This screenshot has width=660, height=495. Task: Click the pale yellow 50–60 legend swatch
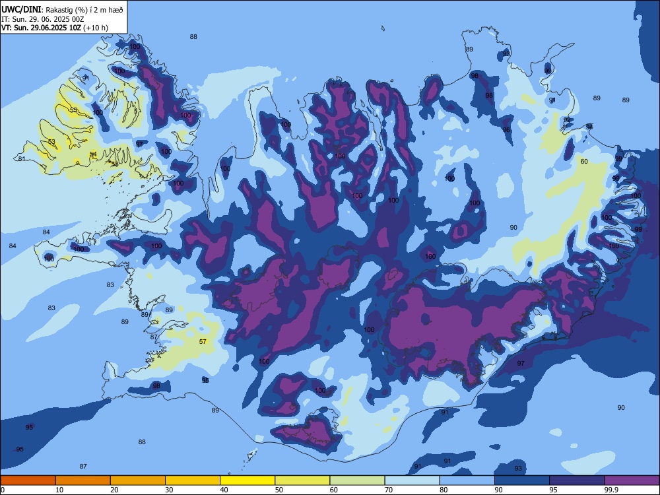302,480
